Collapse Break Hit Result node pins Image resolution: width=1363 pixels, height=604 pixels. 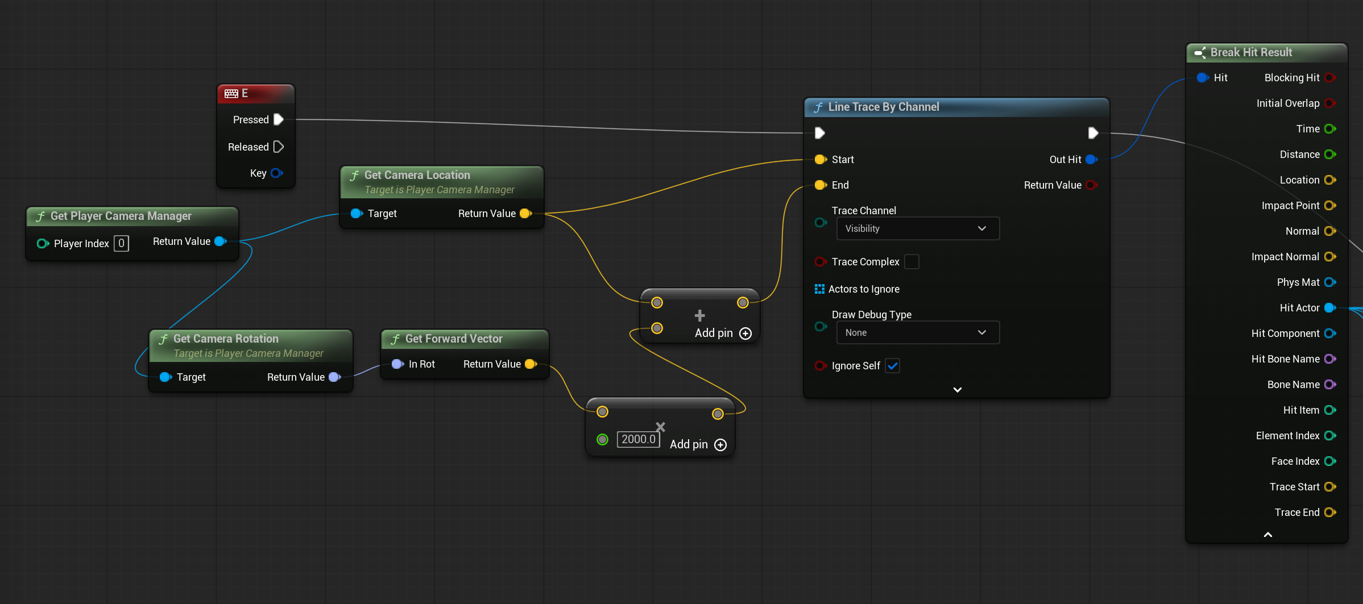pyautogui.click(x=1267, y=535)
